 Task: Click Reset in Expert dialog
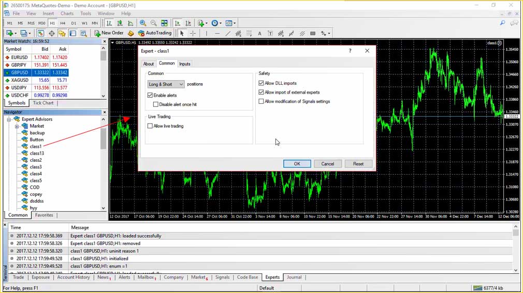[358, 163]
